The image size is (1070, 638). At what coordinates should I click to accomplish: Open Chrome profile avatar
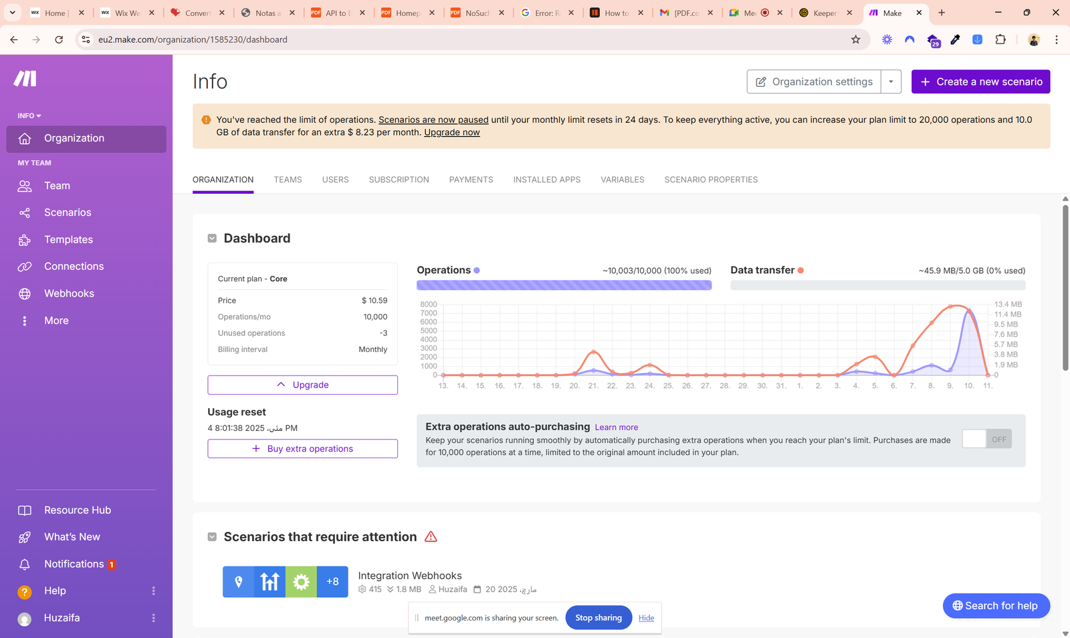[1034, 39]
